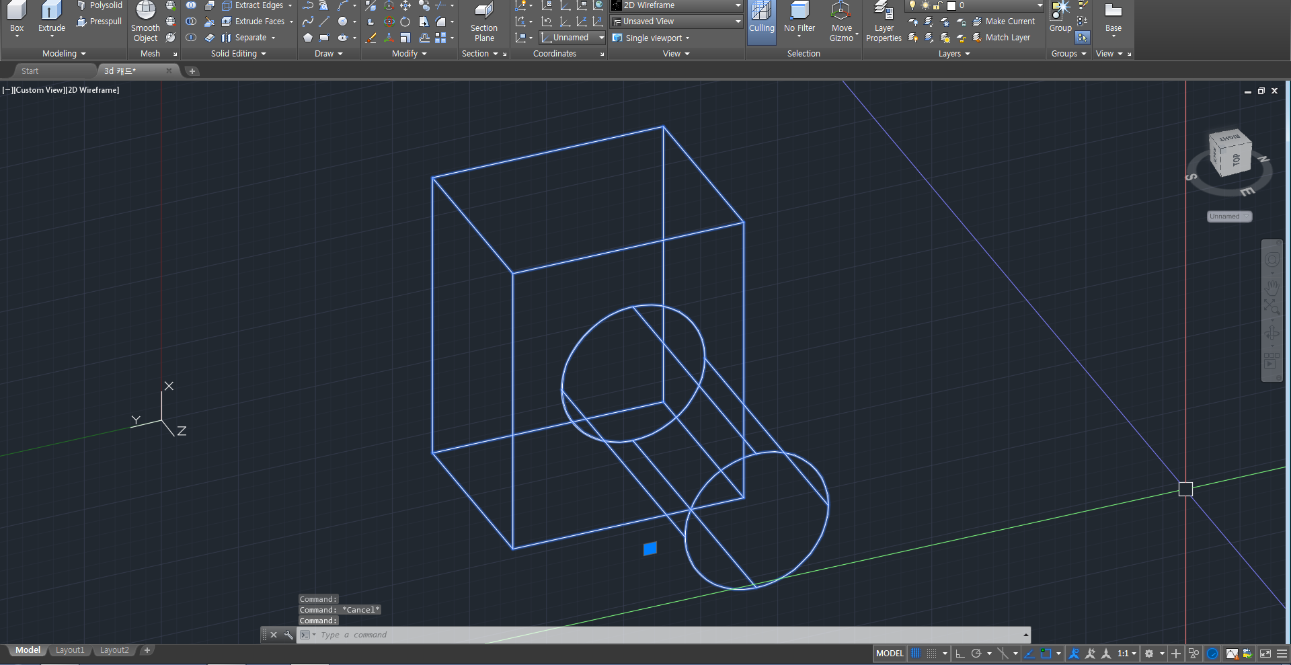1291x665 pixels.
Task: Click the Extrude Faces tool
Action: coord(257,22)
